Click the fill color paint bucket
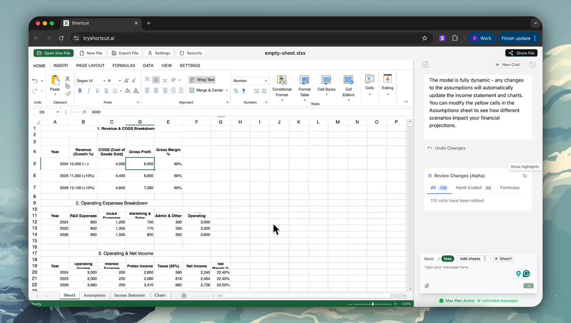Viewport: 571px width, 323px height. [128, 90]
